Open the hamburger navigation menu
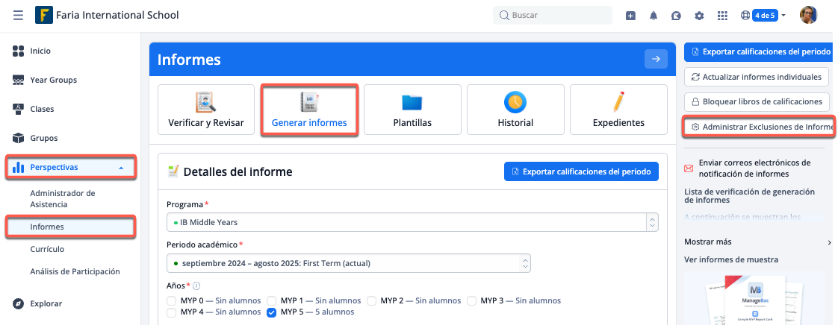838x325 pixels. [18, 15]
